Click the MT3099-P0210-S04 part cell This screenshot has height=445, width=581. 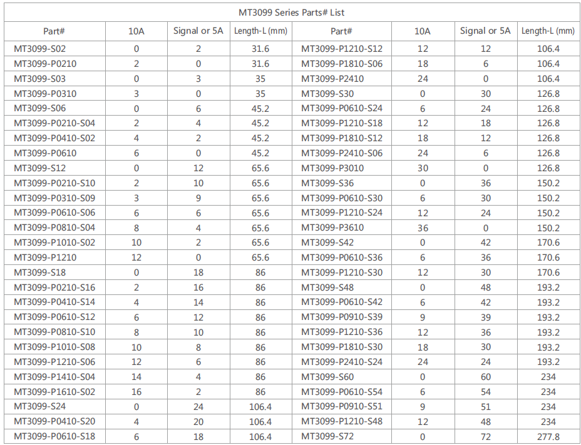[54, 123]
